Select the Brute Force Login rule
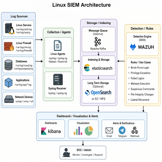Screen dimensions: 162x162 pos(140,68)
